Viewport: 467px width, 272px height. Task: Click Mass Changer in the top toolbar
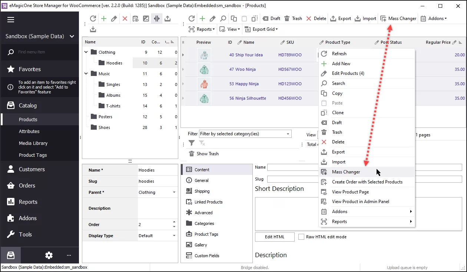(x=398, y=19)
